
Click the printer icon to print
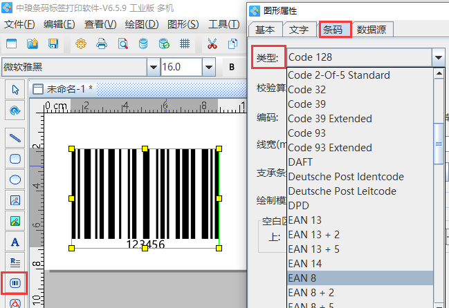(102, 44)
